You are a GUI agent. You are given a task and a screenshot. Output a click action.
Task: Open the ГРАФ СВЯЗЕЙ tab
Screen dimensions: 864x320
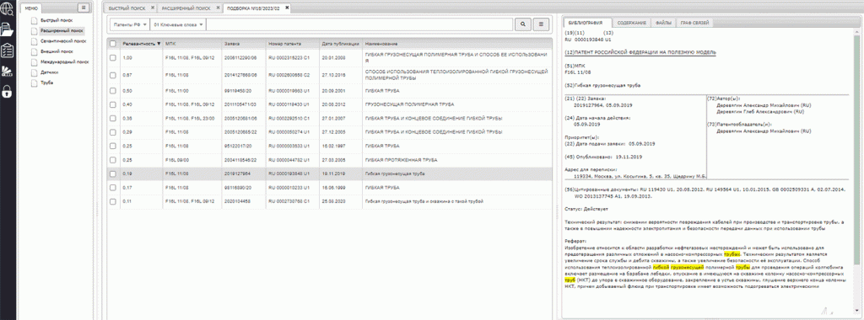click(695, 23)
